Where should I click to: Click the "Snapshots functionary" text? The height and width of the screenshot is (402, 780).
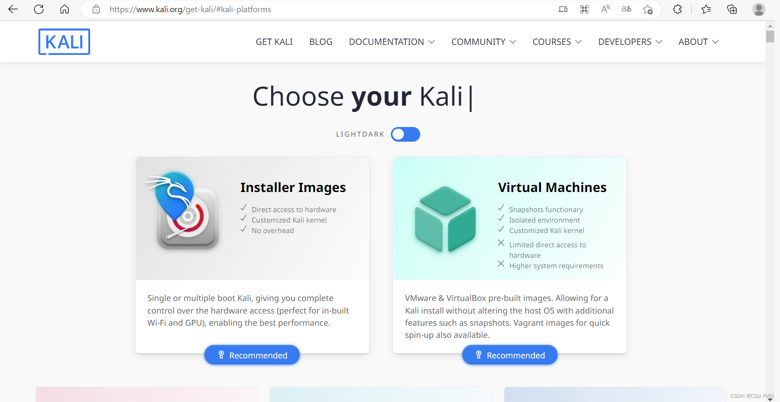point(546,210)
